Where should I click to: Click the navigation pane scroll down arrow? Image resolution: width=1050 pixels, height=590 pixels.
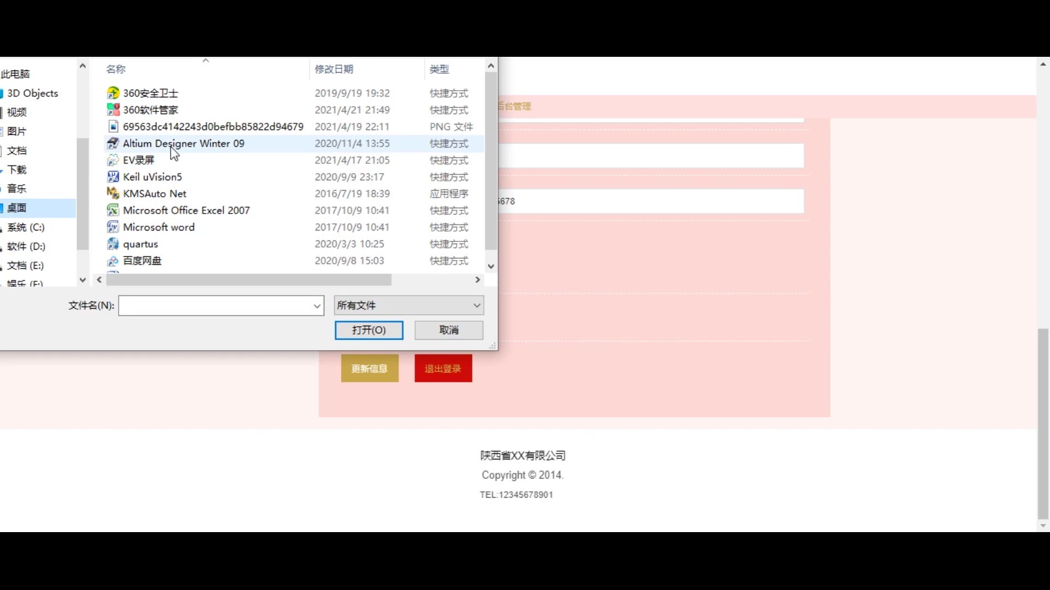coord(83,280)
